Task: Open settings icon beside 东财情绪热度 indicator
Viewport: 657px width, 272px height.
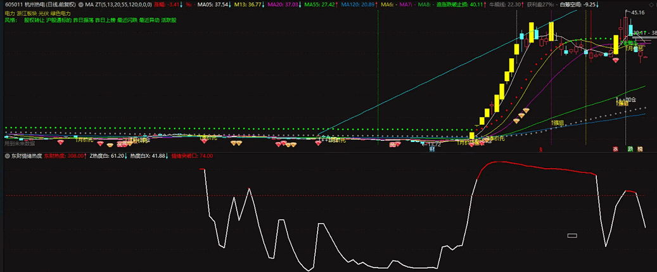Action: pyautogui.click(x=8, y=156)
